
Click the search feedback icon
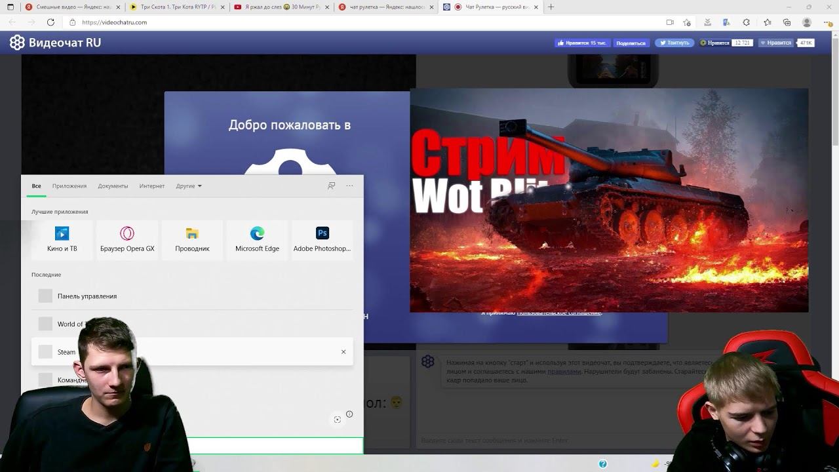coord(332,186)
